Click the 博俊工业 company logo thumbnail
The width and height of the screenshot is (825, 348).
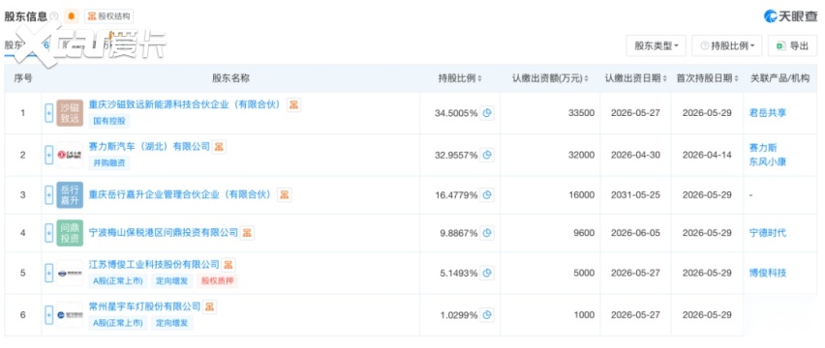(x=70, y=273)
